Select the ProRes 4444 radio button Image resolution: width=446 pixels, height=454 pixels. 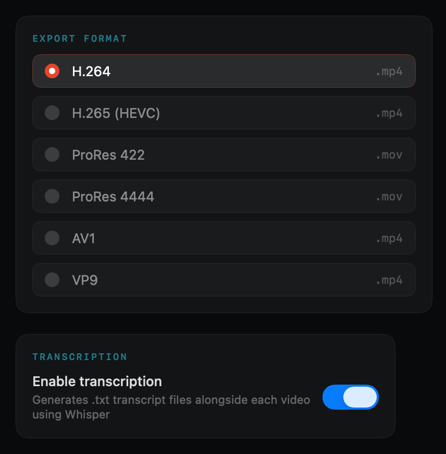point(52,196)
